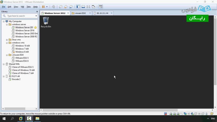Click the CD/DVD drive status icon
This screenshot has width=217, height=122.
tap(181, 114)
